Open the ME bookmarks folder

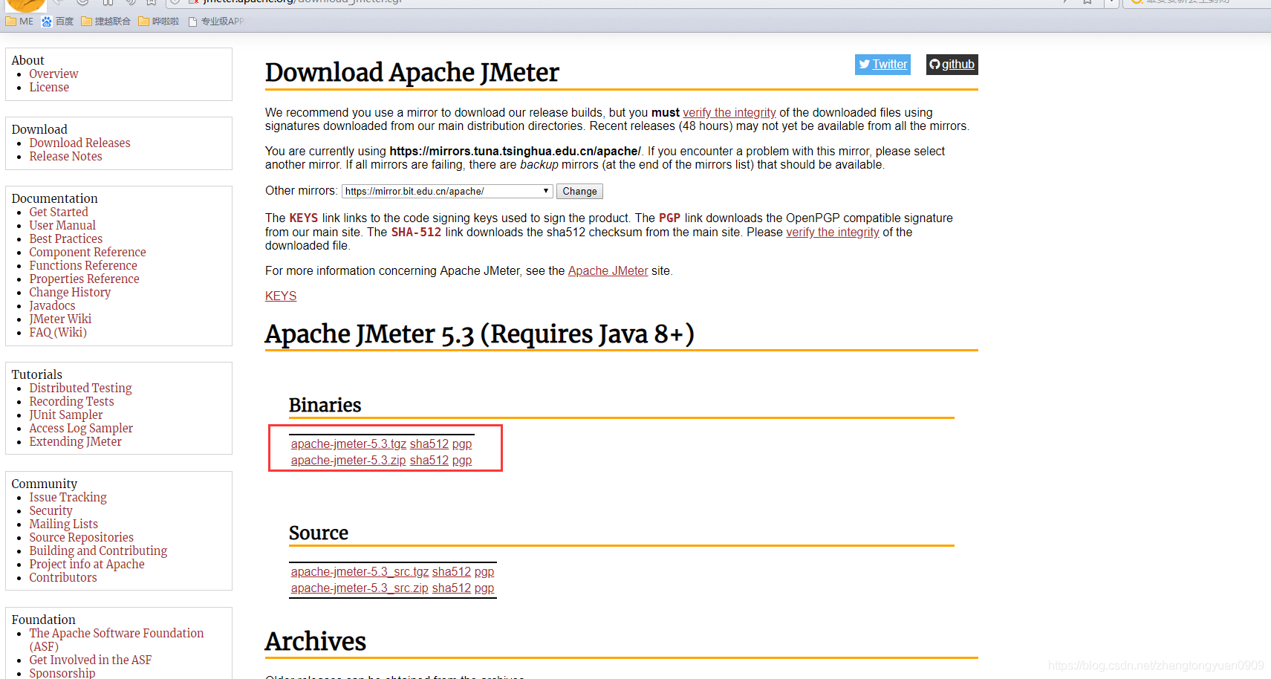20,22
